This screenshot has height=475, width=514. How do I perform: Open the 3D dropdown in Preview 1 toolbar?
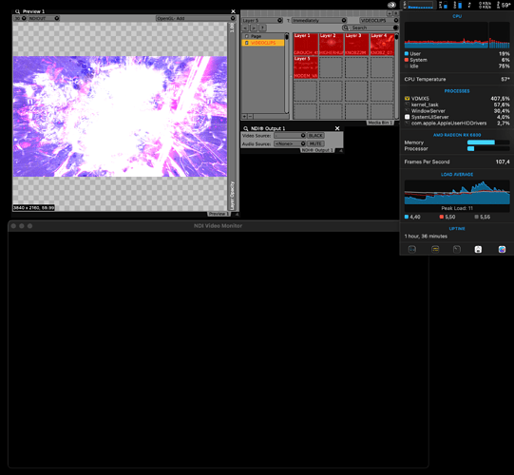coord(20,18)
